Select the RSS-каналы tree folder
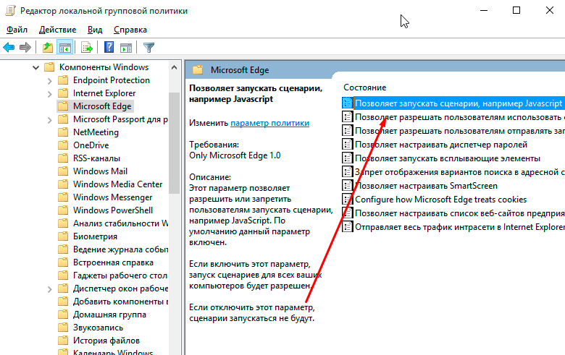 96,158
